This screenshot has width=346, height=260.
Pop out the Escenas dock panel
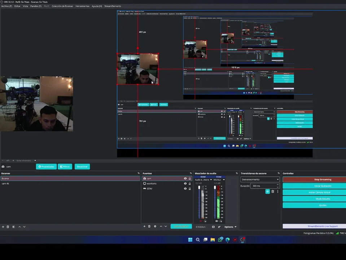[x=139, y=173]
